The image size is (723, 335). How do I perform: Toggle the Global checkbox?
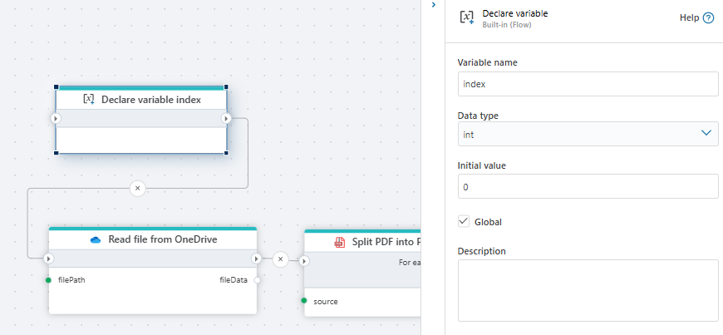(x=464, y=222)
